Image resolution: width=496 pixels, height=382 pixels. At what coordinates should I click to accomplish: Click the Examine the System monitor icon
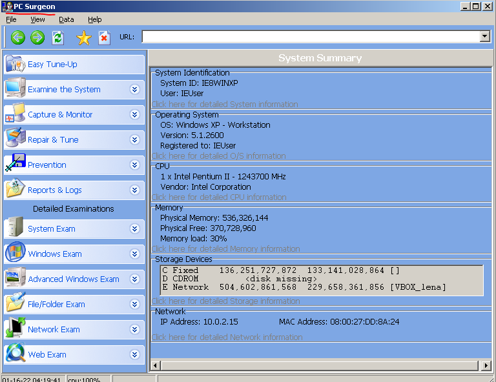(15, 88)
